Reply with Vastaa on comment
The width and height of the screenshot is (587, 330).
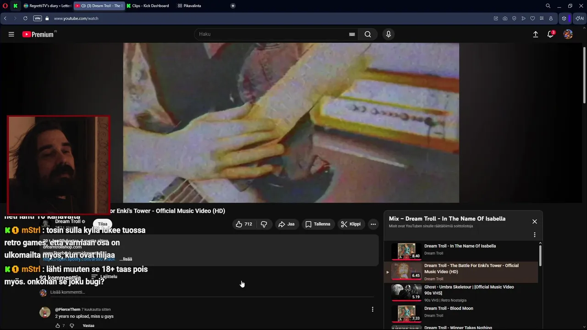click(89, 326)
